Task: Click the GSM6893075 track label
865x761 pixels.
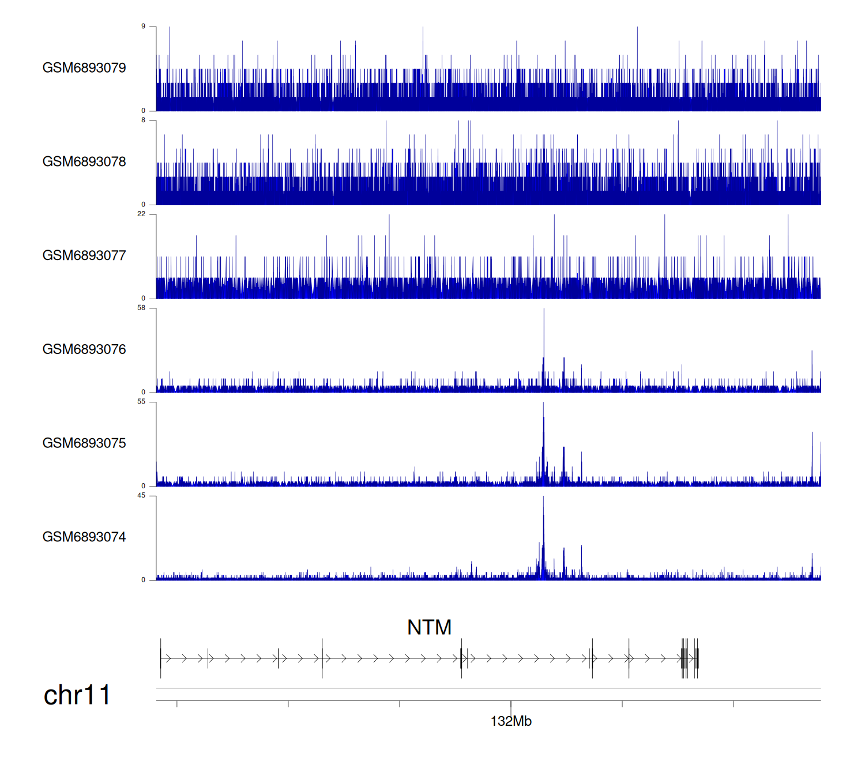Action: (x=84, y=443)
